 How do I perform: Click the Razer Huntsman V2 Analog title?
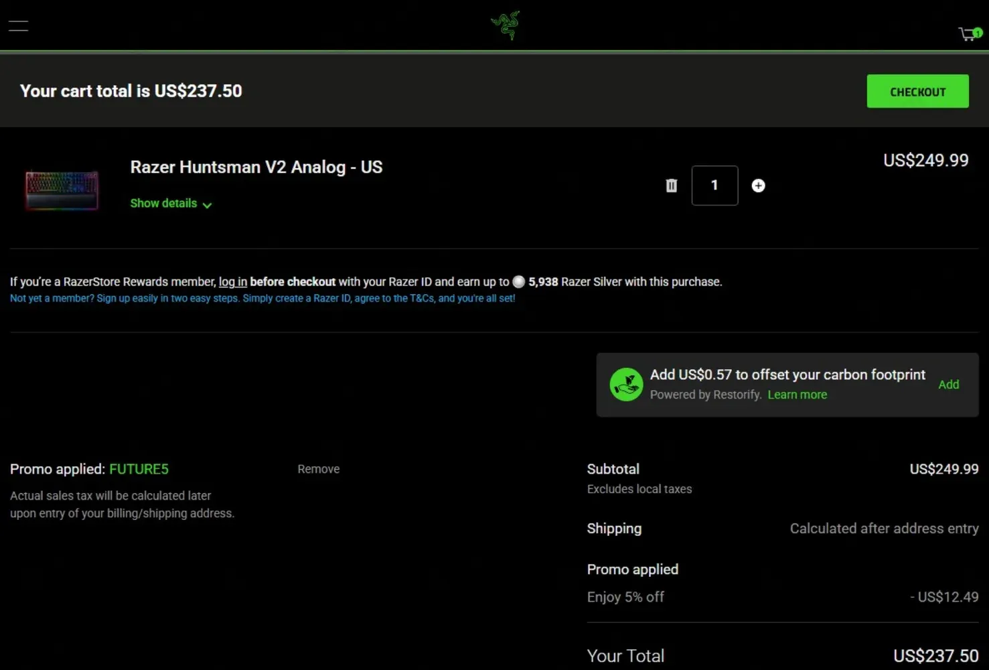click(x=256, y=167)
